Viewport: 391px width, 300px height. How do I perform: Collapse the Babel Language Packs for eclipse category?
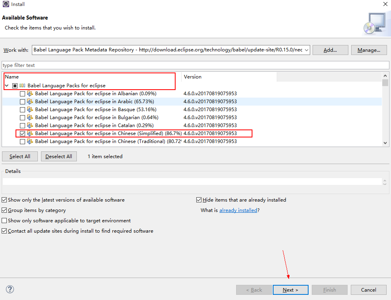coord(7,86)
